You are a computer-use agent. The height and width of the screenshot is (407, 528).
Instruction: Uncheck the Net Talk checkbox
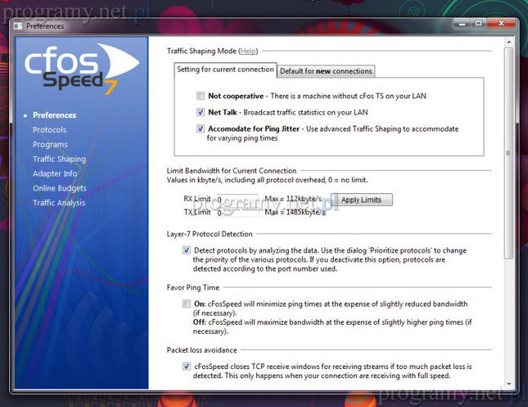pyautogui.click(x=200, y=113)
